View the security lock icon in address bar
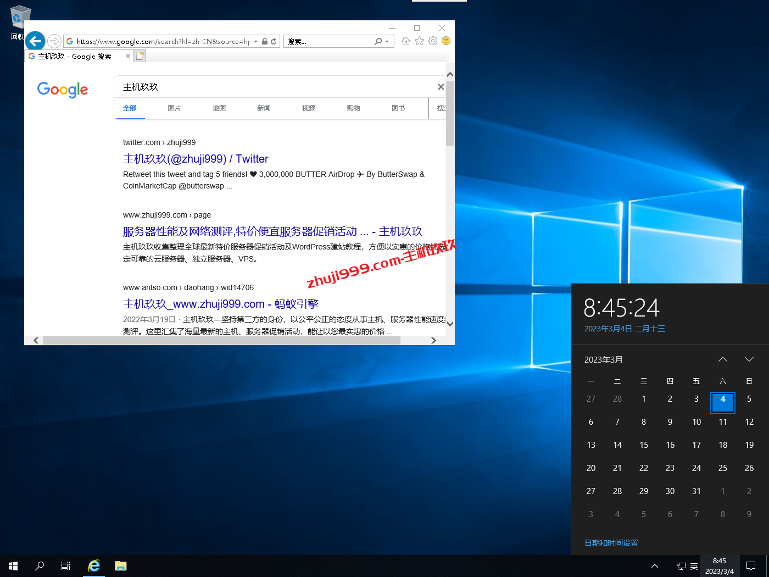Screen dimensions: 769x577 (265, 41)
